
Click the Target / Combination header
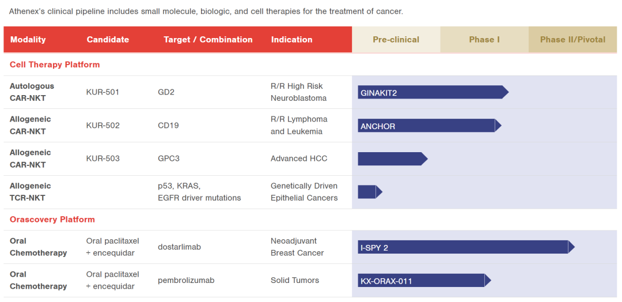(208, 40)
